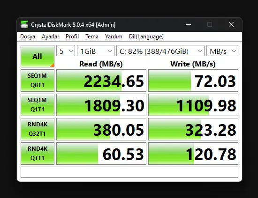This screenshot has width=258, height=198.
Task: Open the Profil menu
Action: pos(72,37)
